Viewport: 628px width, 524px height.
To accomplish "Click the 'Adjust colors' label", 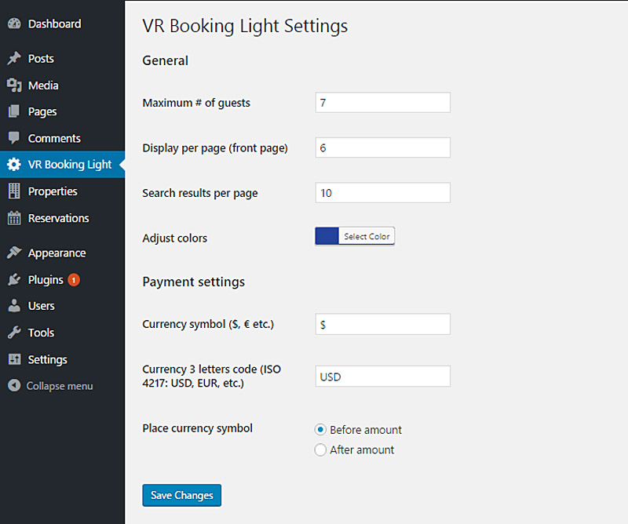I will pyautogui.click(x=175, y=238).
